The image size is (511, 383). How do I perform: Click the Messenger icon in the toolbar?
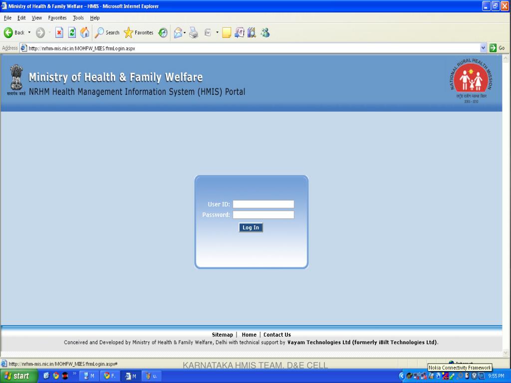[x=265, y=32]
